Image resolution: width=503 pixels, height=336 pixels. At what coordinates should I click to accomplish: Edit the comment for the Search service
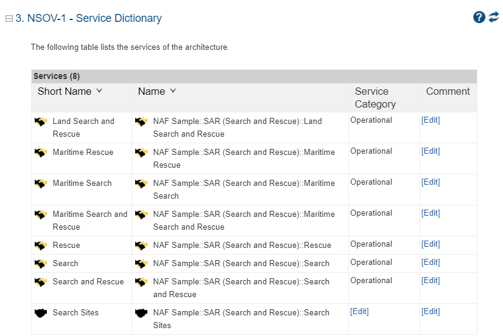pyautogui.click(x=431, y=262)
